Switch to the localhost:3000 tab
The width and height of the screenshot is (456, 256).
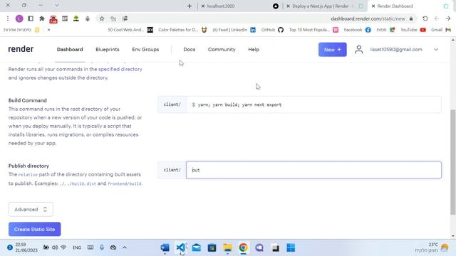click(x=220, y=6)
